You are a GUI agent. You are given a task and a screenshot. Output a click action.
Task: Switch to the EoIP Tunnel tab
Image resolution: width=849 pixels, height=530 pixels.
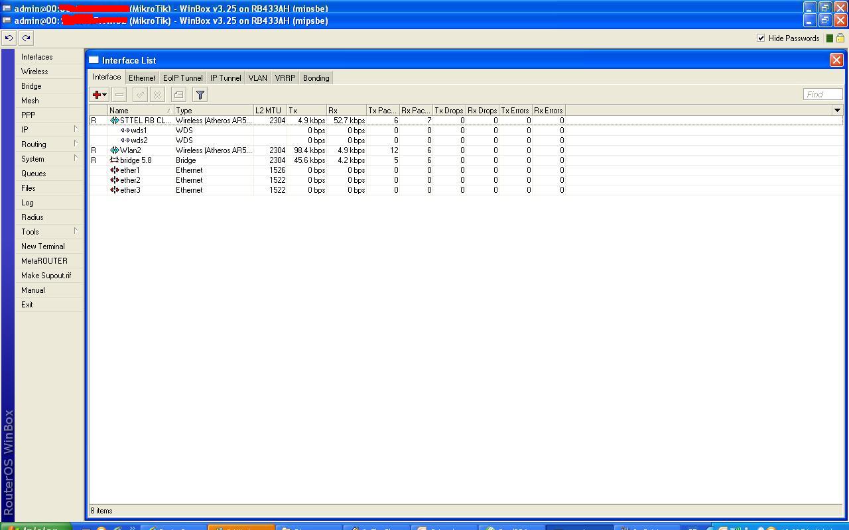(183, 78)
